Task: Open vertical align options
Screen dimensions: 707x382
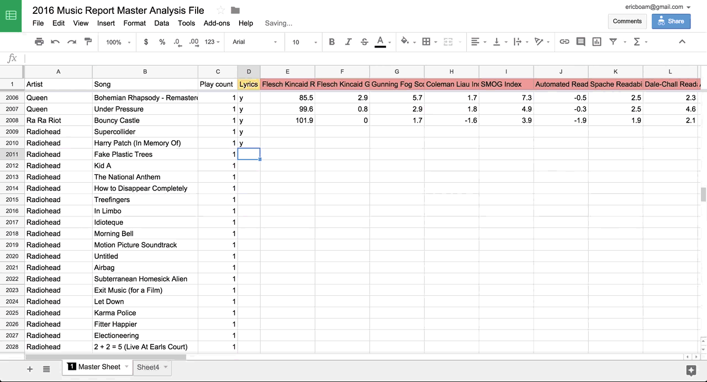Action: (x=497, y=42)
